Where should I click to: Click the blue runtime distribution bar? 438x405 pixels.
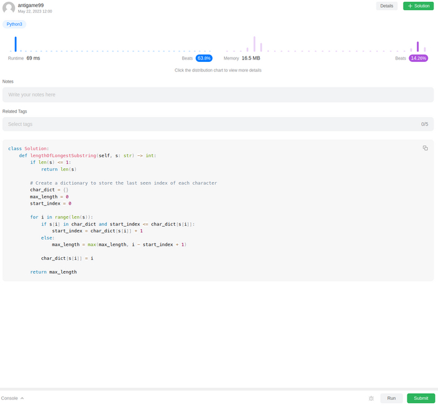(x=16, y=44)
